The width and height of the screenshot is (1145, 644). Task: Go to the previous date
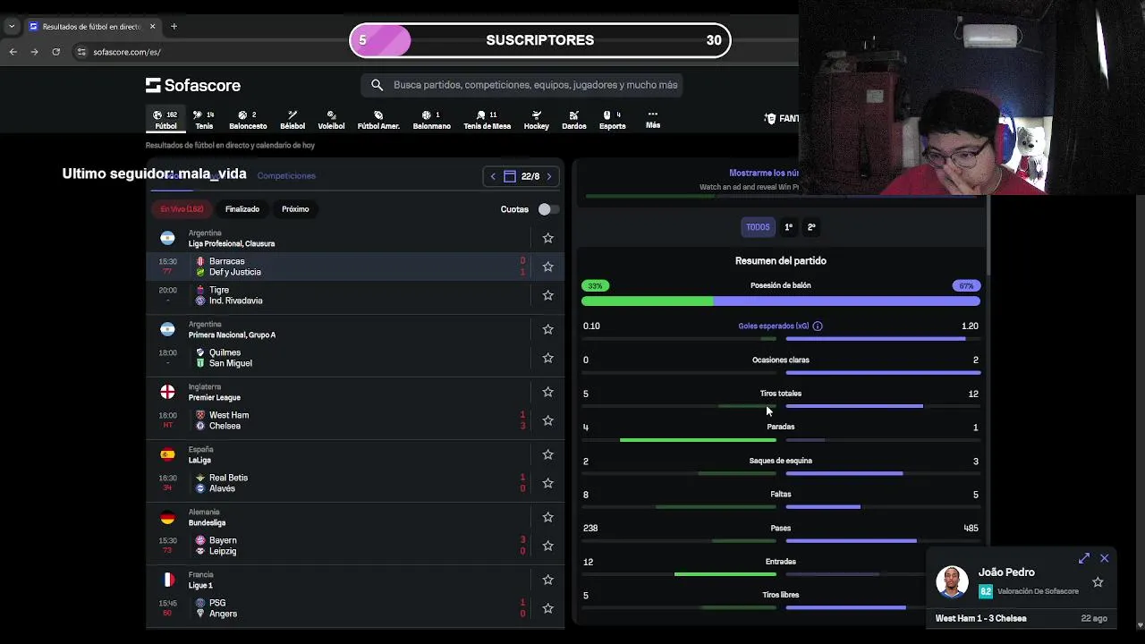tap(493, 176)
